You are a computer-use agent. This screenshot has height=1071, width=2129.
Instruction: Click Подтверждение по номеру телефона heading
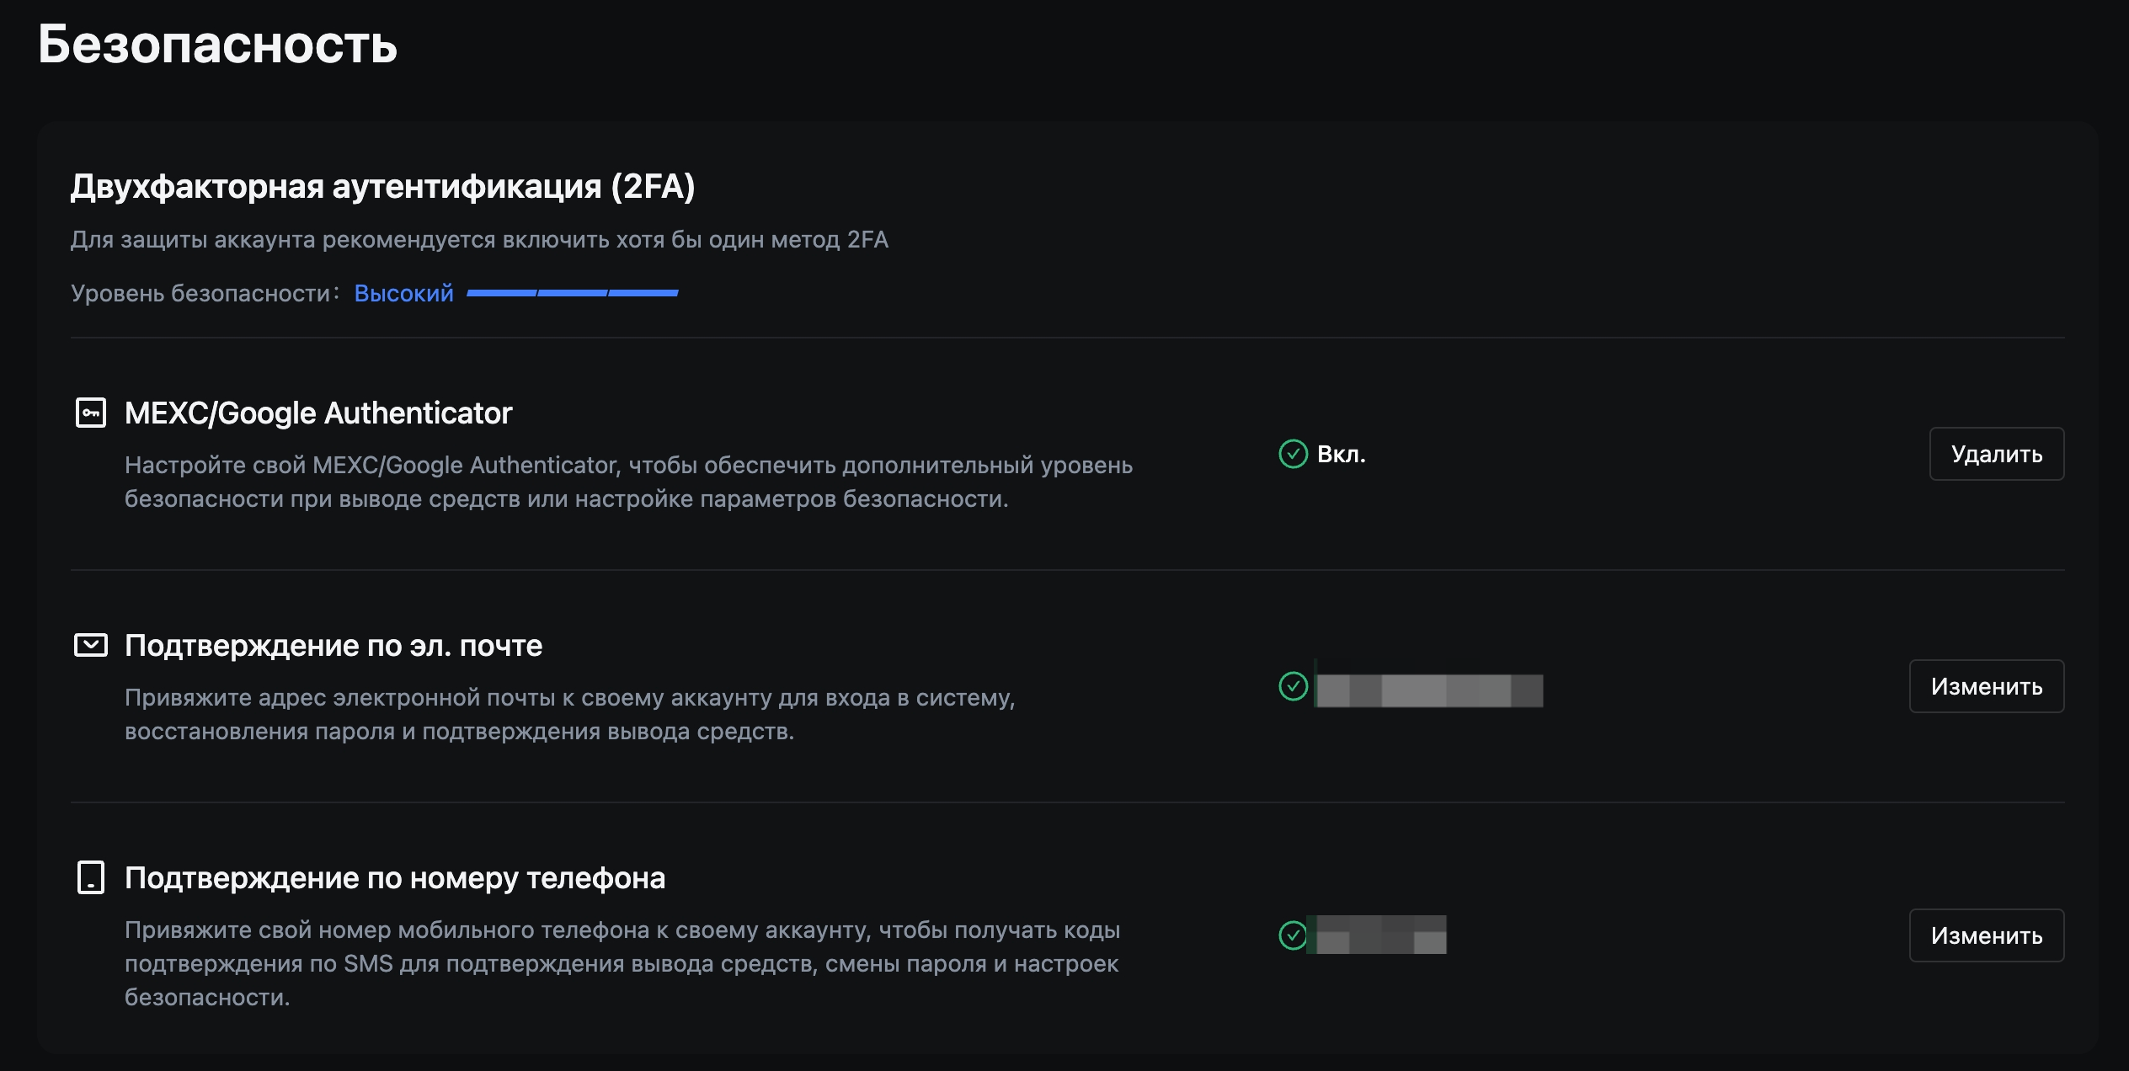pos(395,878)
